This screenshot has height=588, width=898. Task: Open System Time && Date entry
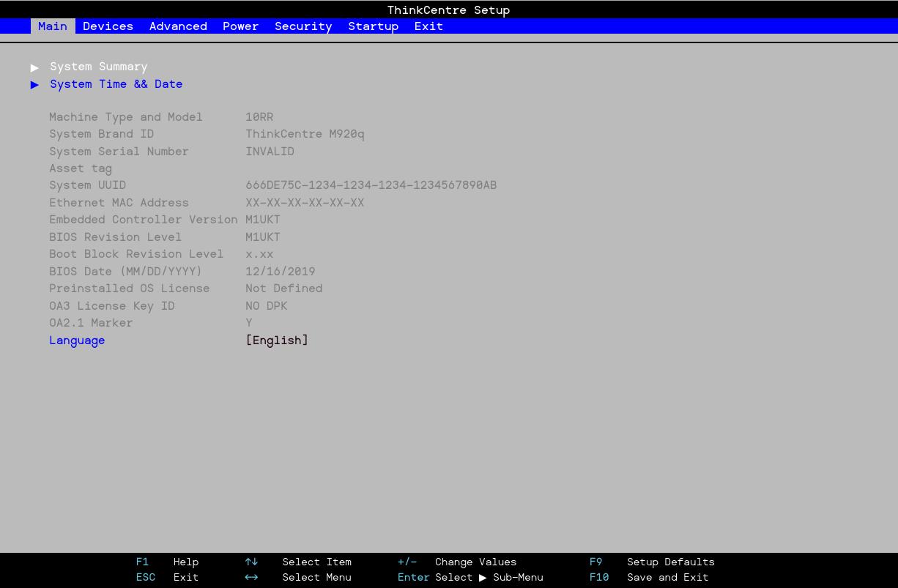(116, 84)
